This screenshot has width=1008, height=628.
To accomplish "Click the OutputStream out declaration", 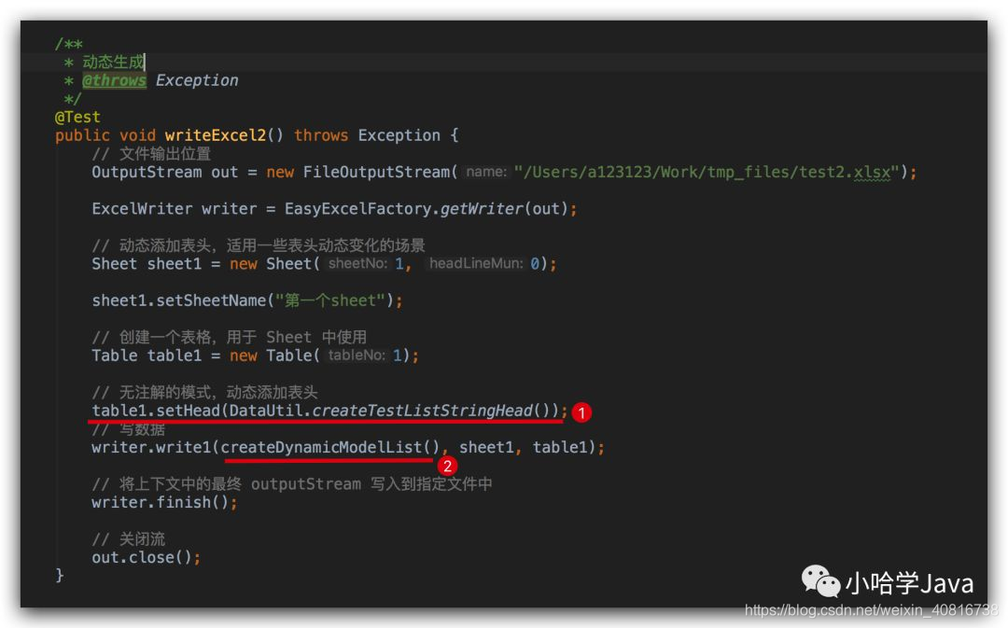I will click(164, 173).
